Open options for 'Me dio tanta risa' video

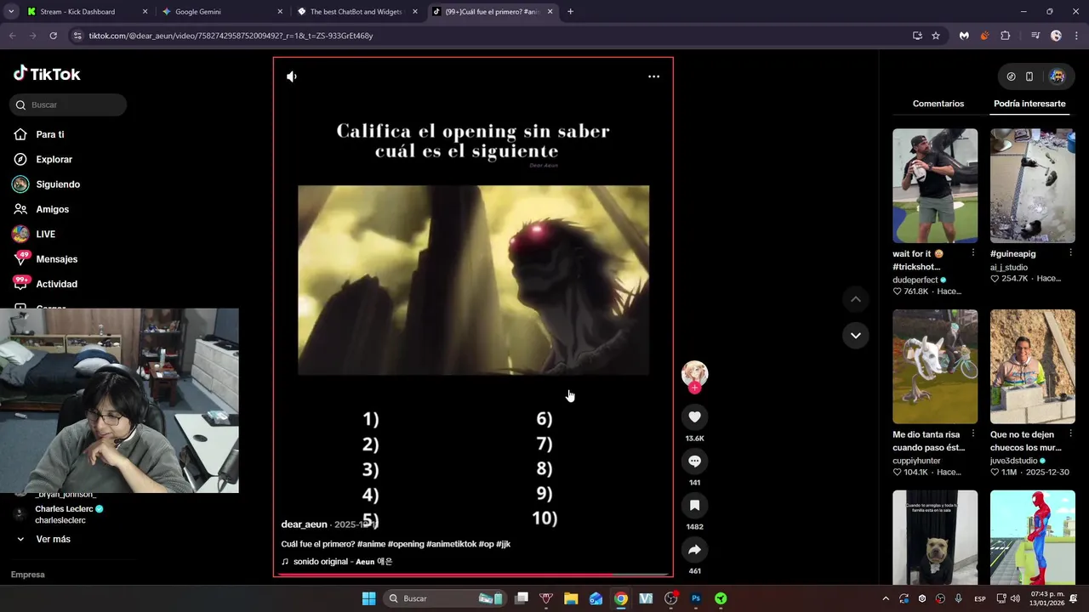(x=973, y=434)
